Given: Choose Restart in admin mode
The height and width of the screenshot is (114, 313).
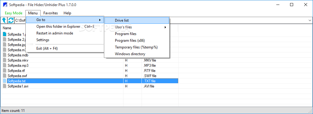Looking at the screenshot, I should click(65, 33).
